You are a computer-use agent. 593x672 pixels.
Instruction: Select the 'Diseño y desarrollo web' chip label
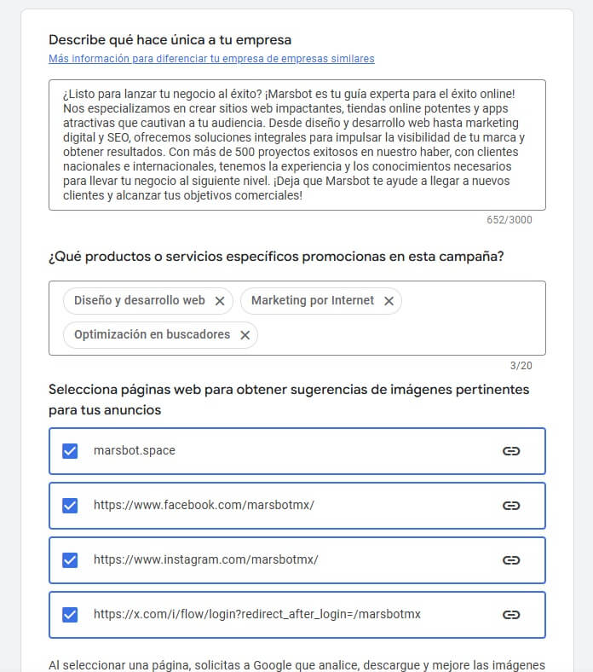[x=139, y=301]
